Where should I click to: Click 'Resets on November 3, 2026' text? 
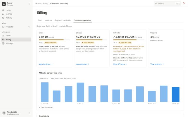[124, 54]
